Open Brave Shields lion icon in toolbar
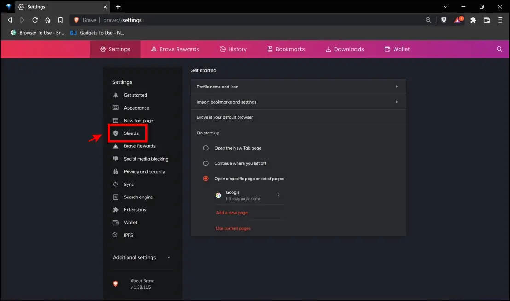Screen dimensions: 510x301 444,20
